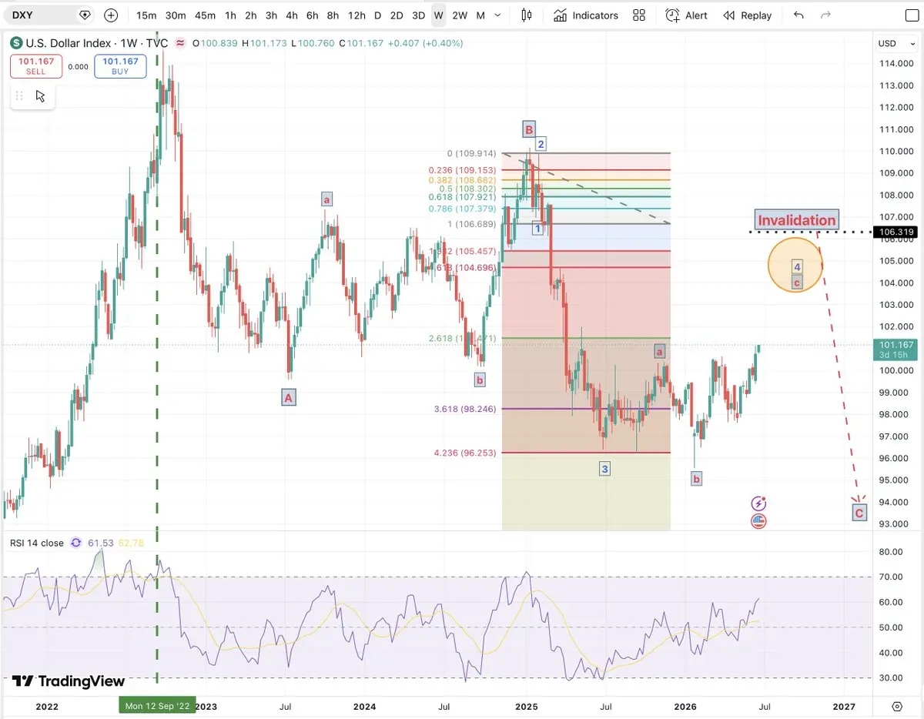924x719 pixels.
Task: Select the Mon 12 Sep '22 date marker
Action: coord(156,705)
